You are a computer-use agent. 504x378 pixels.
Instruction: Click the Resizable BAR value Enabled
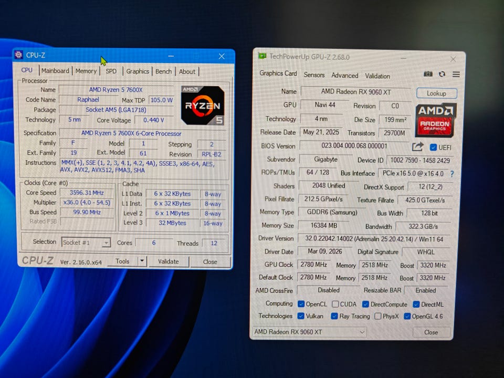point(426,290)
